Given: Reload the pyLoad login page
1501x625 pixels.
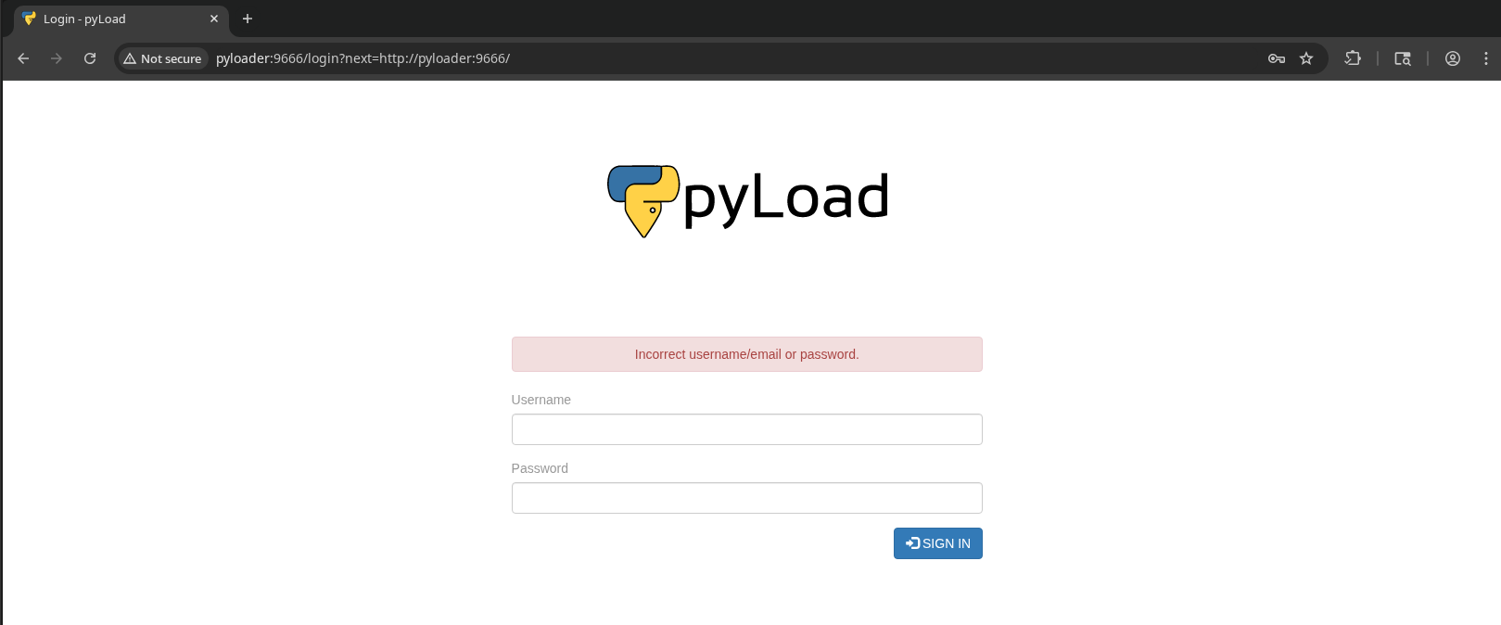Looking at the screenshot, I should pyautogui.click(x=90, y=58).
